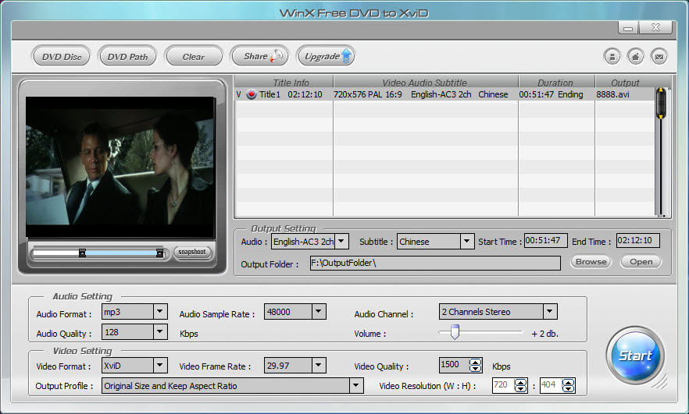Image resolution: width=689 pixels, height=414 pixels.
Task: Expand the Audio Format mp3 dropdown
Action: pos(160,312)
